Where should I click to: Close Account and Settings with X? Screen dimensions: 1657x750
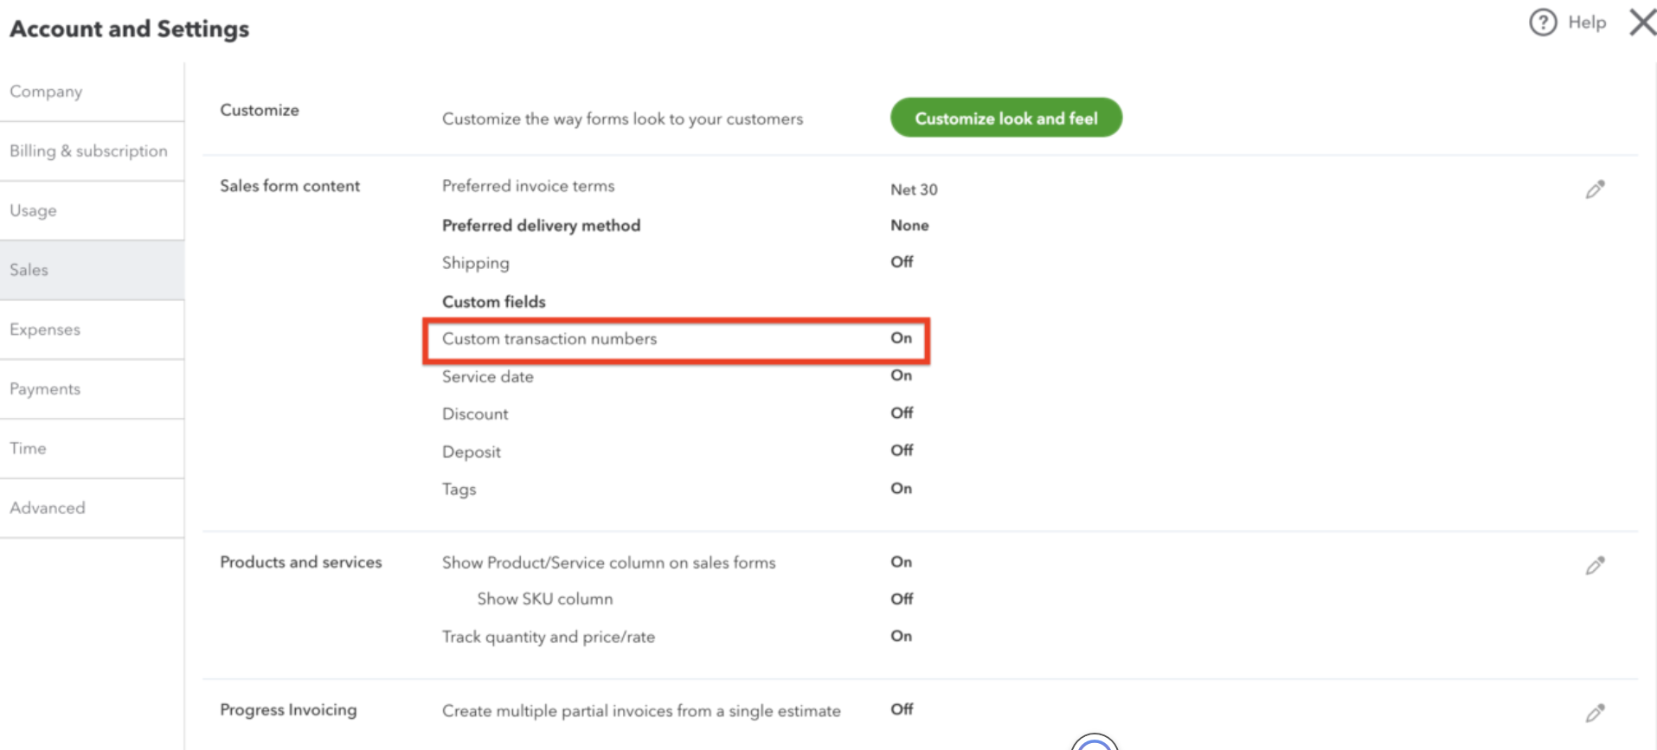[1642, 22]
